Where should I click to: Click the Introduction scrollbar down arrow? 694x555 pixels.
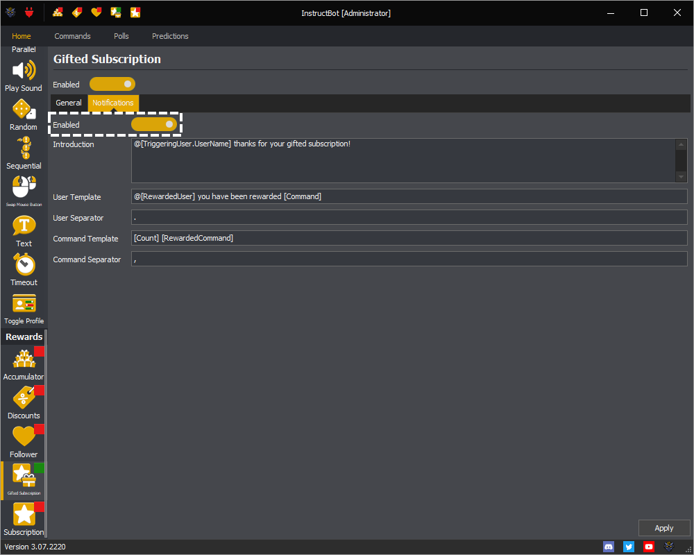click(682, 177)
